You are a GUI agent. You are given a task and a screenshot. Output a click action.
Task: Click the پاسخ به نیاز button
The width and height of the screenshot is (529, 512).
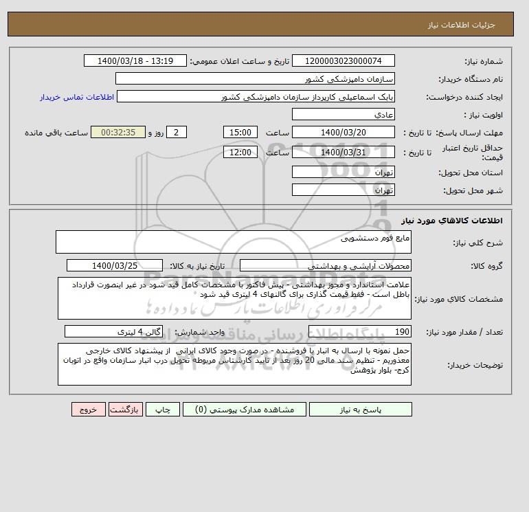pos(360,409)
